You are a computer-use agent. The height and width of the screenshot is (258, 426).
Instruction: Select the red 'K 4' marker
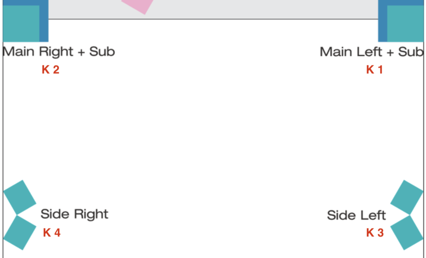coord(52,233)
